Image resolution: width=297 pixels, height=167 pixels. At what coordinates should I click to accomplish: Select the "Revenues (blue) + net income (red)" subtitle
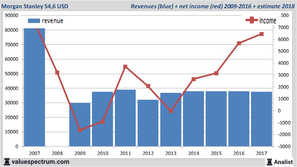(177, 6)
